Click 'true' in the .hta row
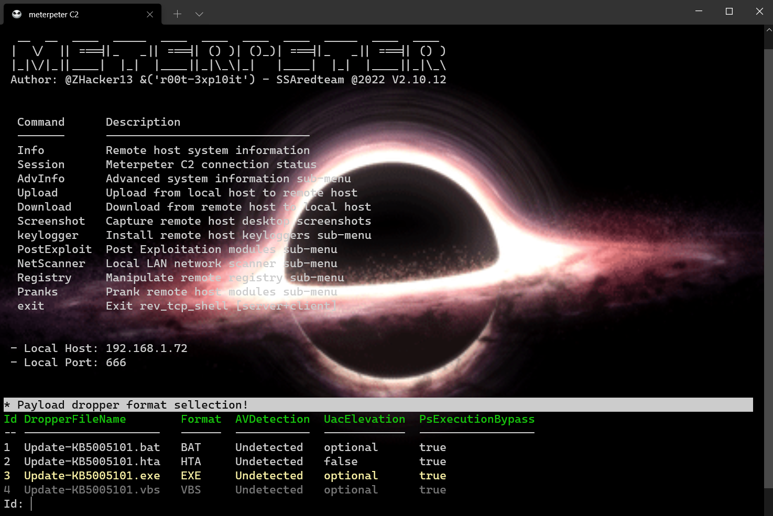The width and height of the screenshot is (773, 516). click(x=433, y=462)
